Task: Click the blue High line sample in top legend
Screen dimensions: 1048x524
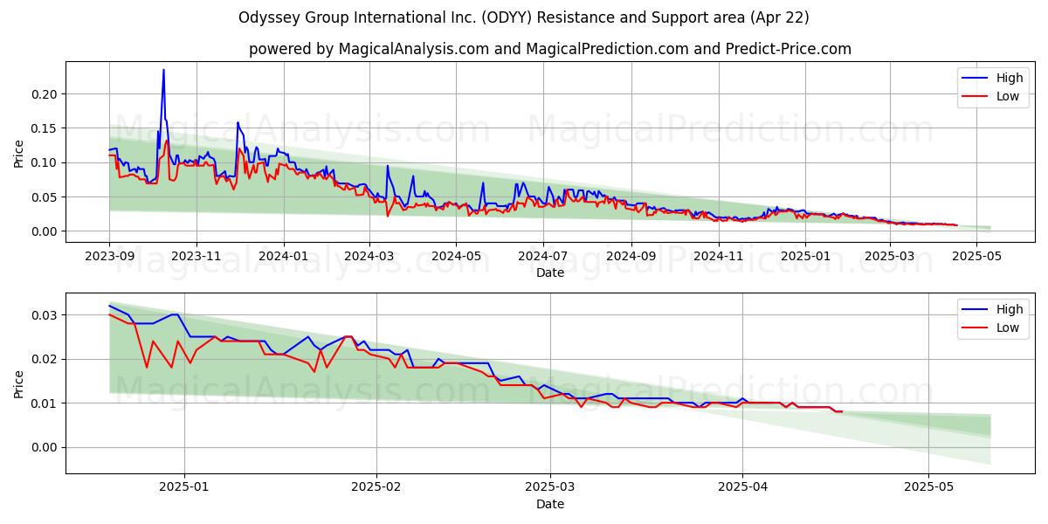Action: [976, 79]
